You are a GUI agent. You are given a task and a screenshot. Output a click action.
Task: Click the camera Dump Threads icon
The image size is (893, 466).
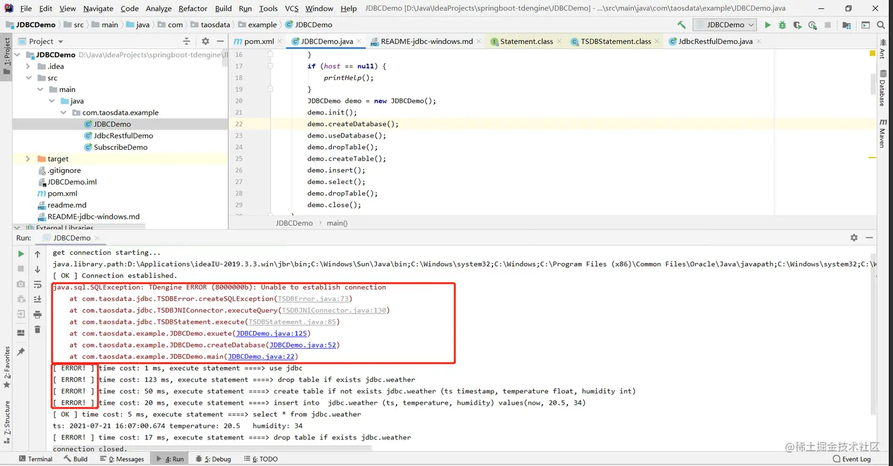[21, 284]
